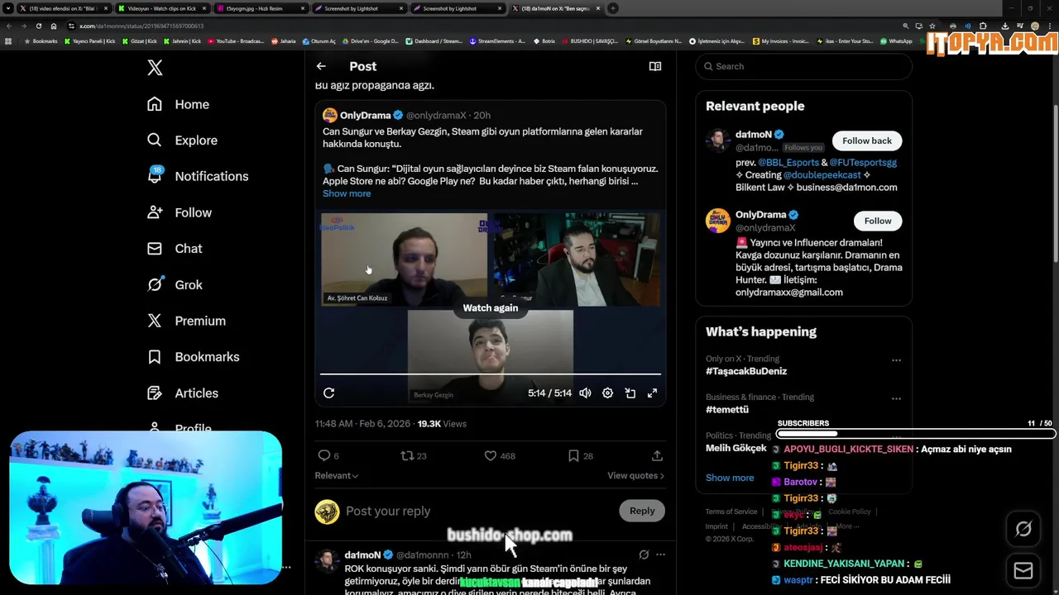Open the StreamElements bookmark
Screen dimensions: 1059x595
click(x=496, y=40)
